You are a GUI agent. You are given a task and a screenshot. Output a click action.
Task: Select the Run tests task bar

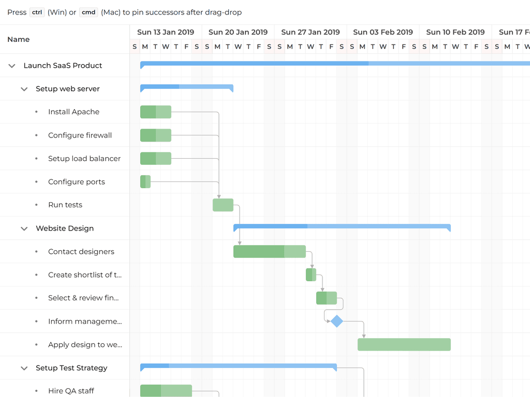(223, 205)
